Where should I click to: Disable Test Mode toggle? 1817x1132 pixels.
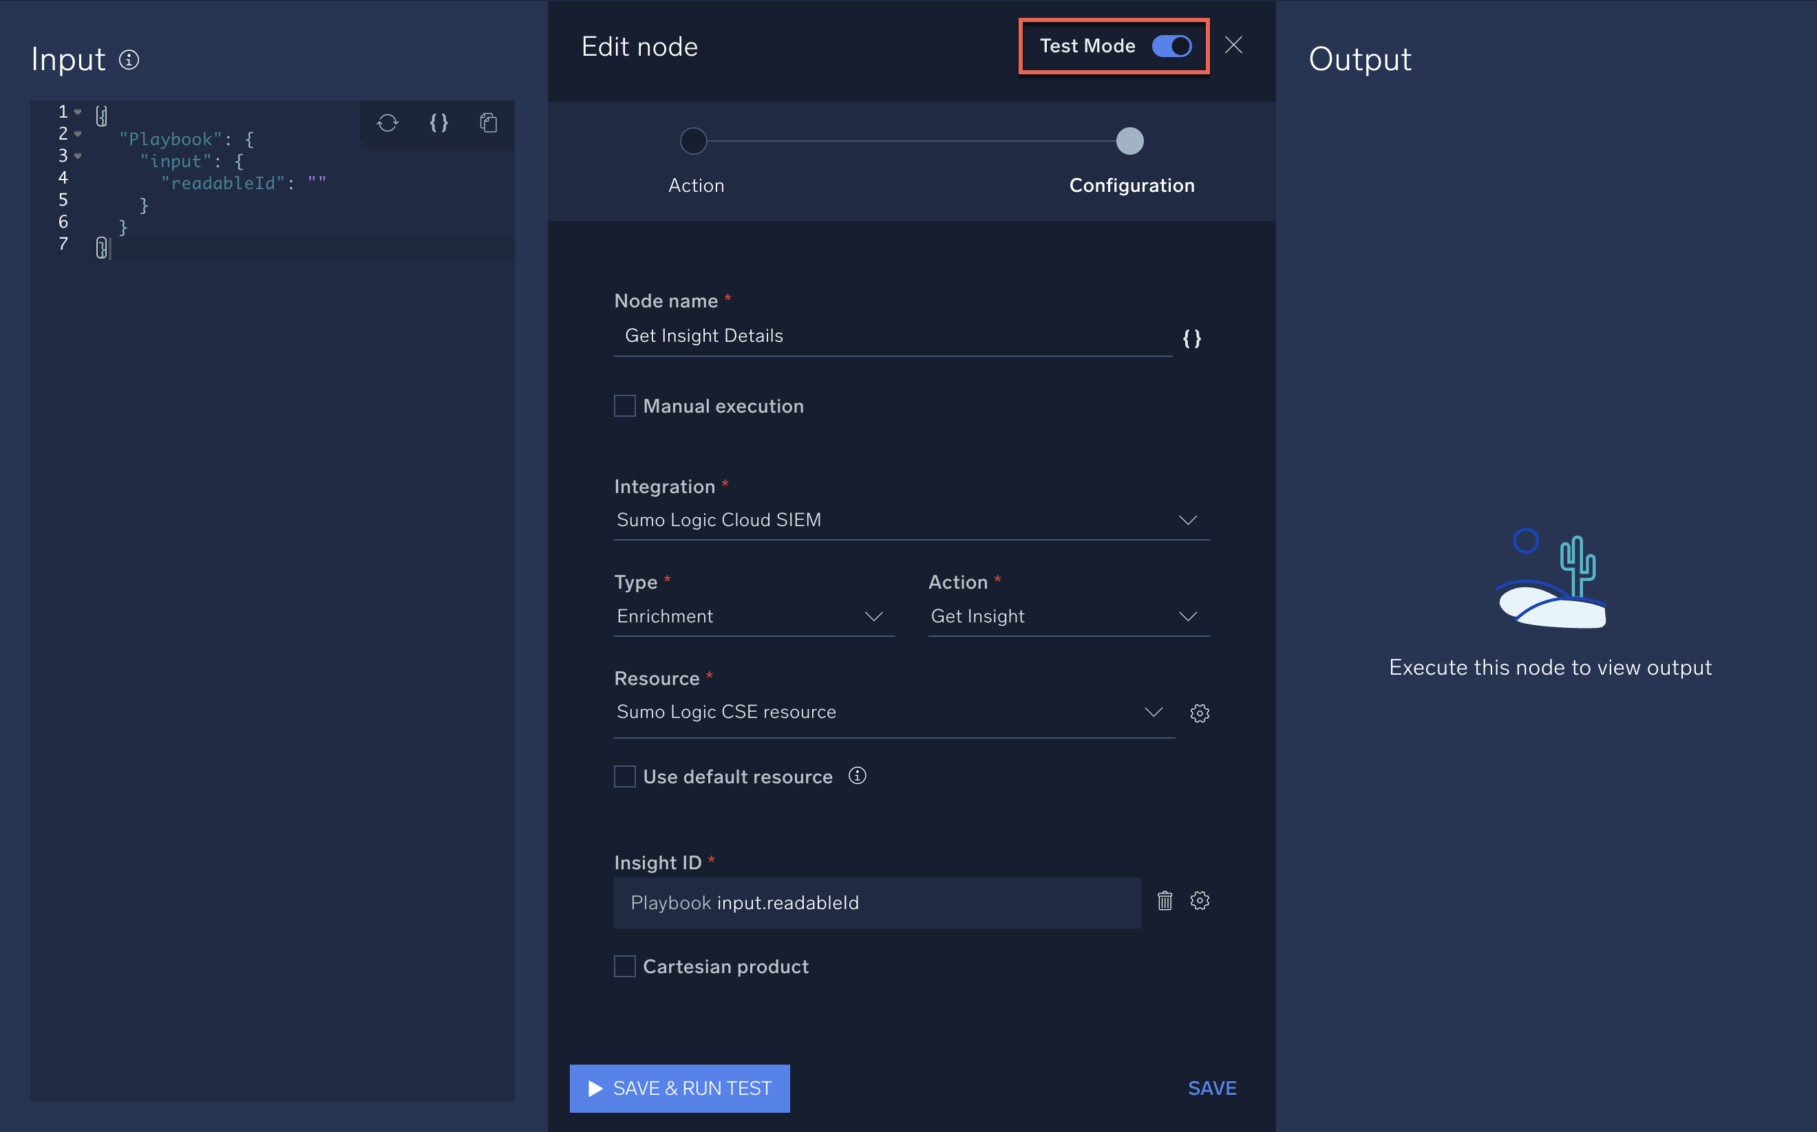(1171, 45)
